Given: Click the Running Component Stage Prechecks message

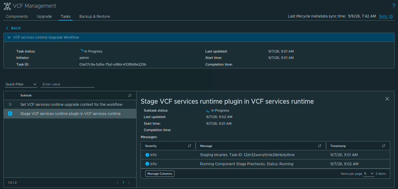Looking at the screenshot, I should [x=247, y=164].
